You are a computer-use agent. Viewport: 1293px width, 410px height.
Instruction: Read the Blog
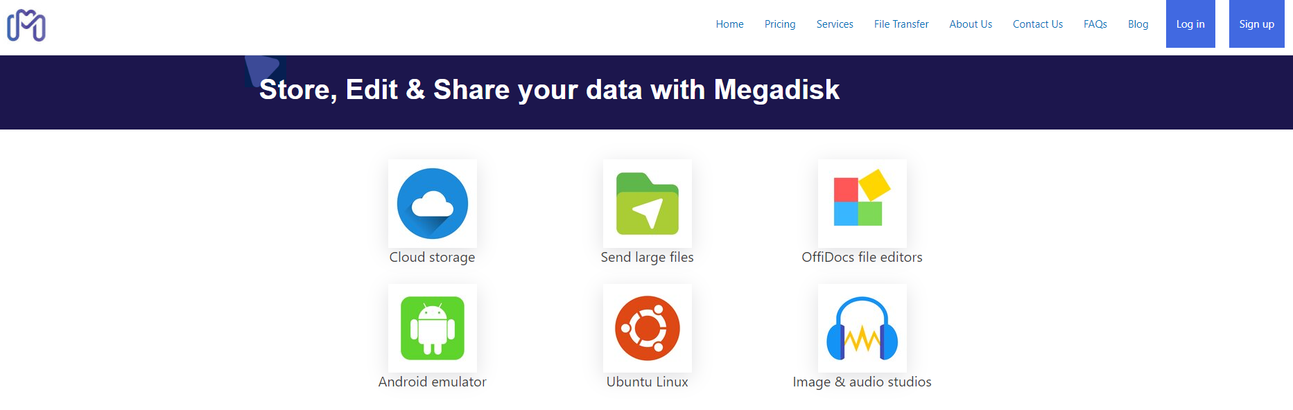[1138, 24]
